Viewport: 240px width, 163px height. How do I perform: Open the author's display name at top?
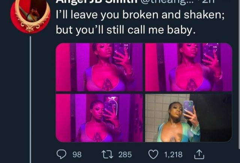(x=96, y=2)
